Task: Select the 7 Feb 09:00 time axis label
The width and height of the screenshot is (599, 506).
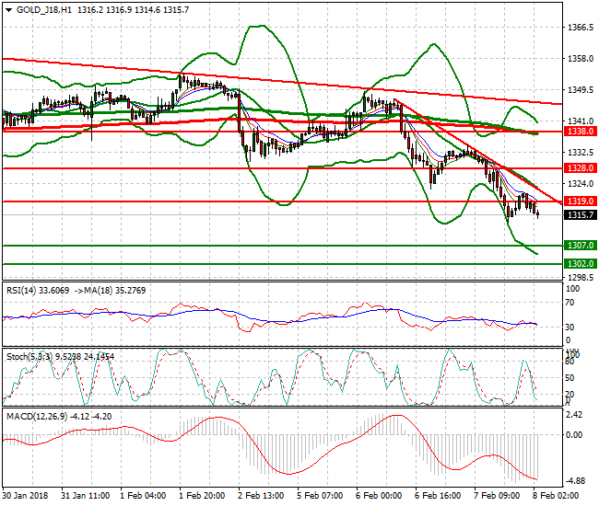Action: tap(497, 496)
